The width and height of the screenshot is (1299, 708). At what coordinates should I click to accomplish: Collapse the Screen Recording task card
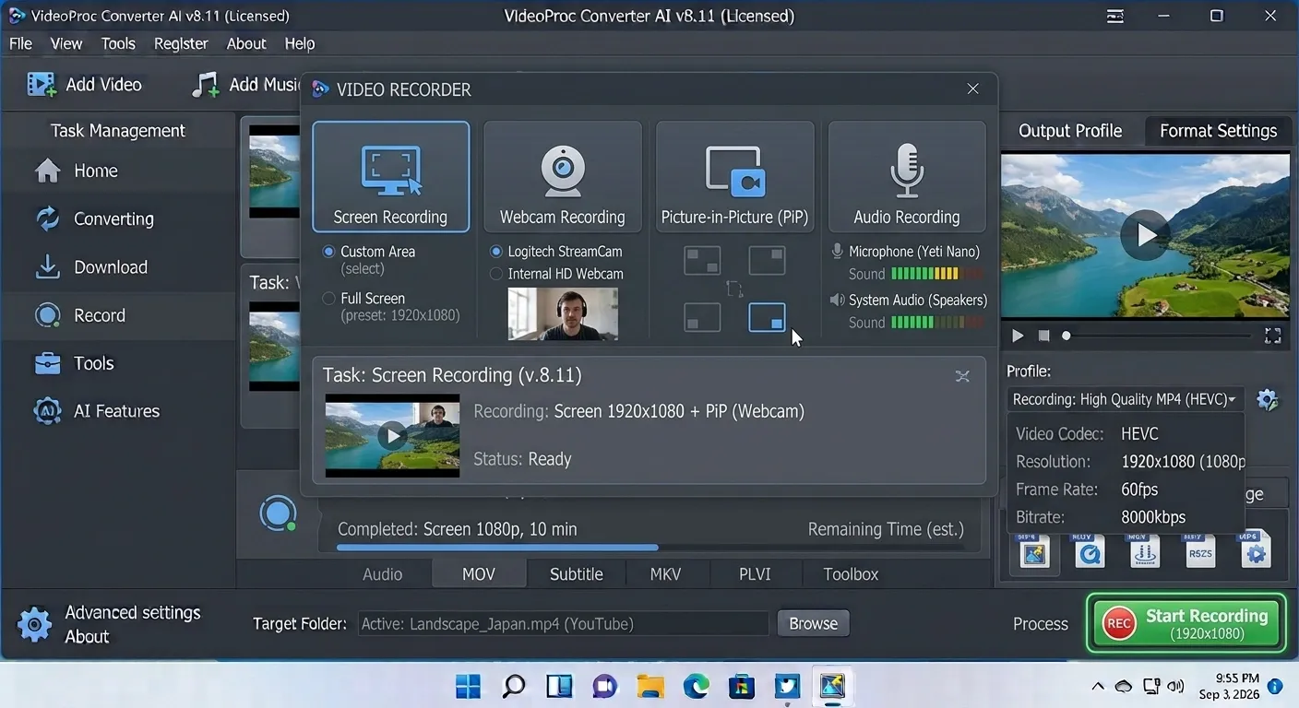[962, 376]
